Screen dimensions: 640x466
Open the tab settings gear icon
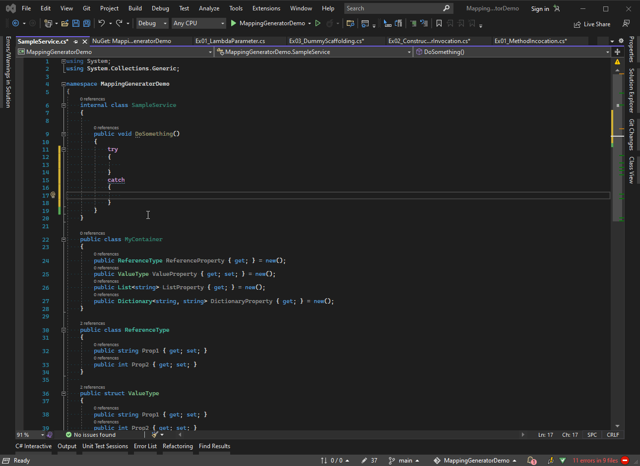621,41
